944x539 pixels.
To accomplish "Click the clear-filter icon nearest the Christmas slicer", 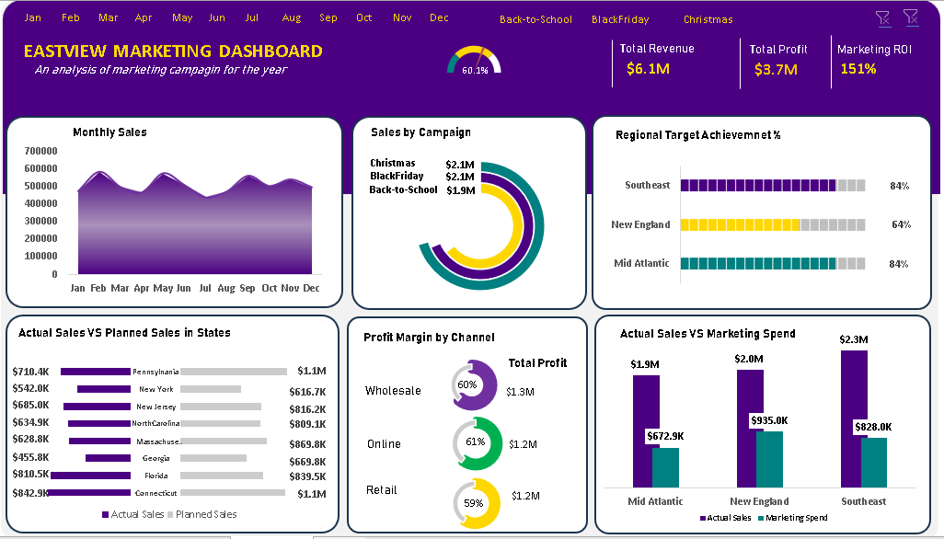I will click(x=882, y=17).
